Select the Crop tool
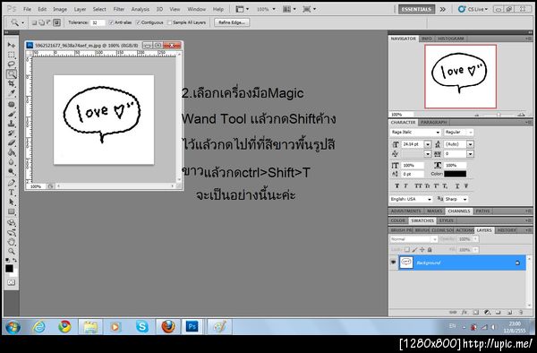This screenshot has height=353, width=537. click(12, 83)
